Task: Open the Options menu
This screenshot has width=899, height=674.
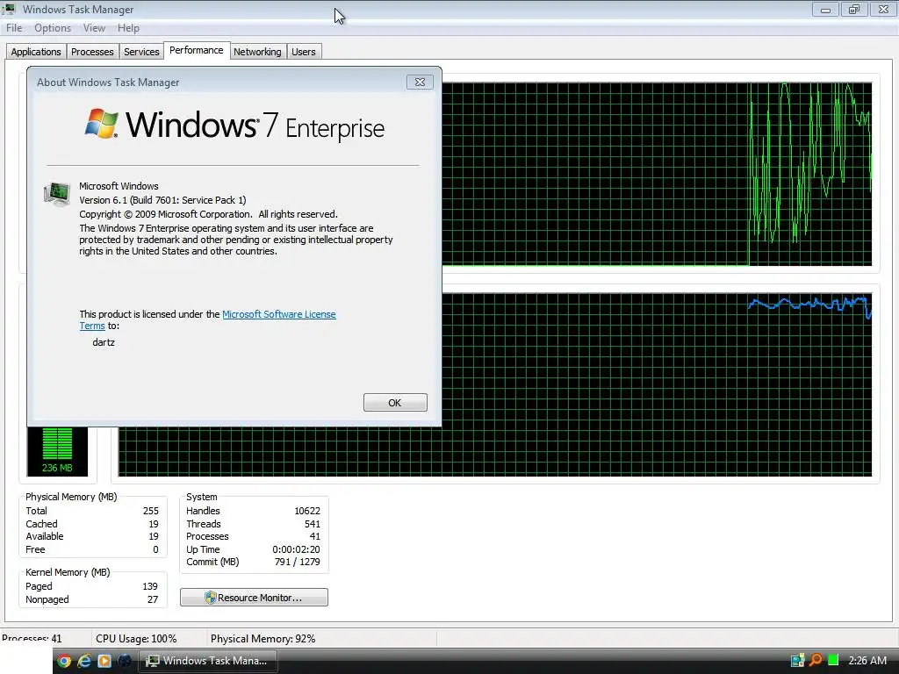Action: point(52,28)
